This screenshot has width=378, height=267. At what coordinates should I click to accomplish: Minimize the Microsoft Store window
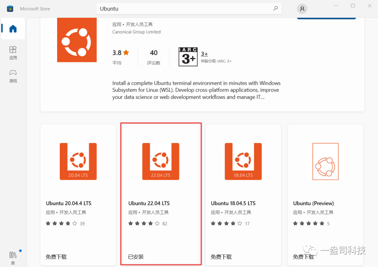[336, 6]
